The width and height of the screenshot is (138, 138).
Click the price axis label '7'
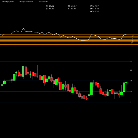point(131,102)
